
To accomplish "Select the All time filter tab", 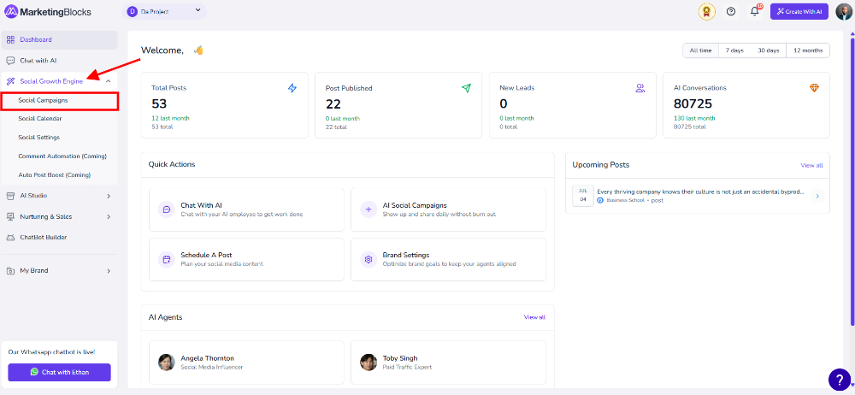I will [x=701, y=50].
